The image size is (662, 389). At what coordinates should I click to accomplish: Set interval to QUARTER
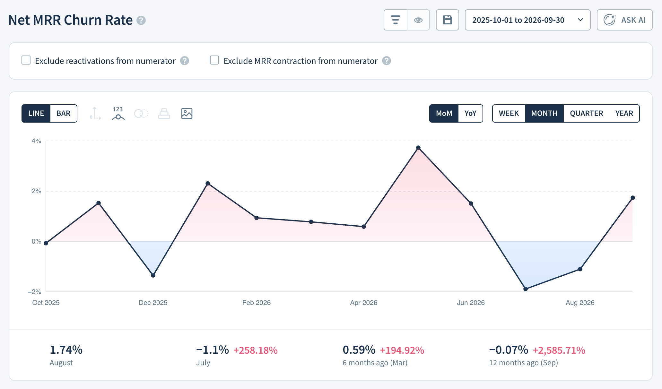(587, 113)
